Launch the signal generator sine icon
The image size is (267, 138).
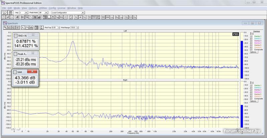(x=71, y=17)
